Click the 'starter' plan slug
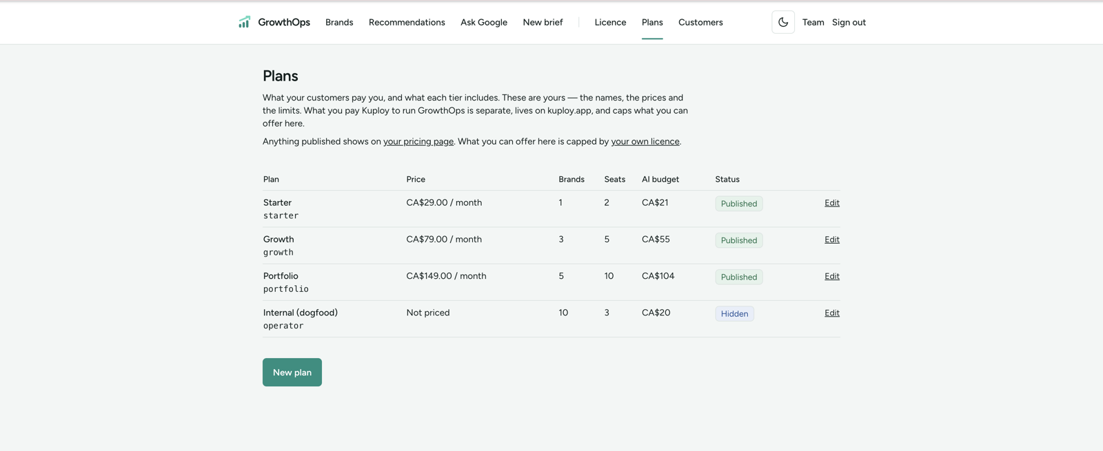This screenshot has height=451, width=1103. coord(281,216)
